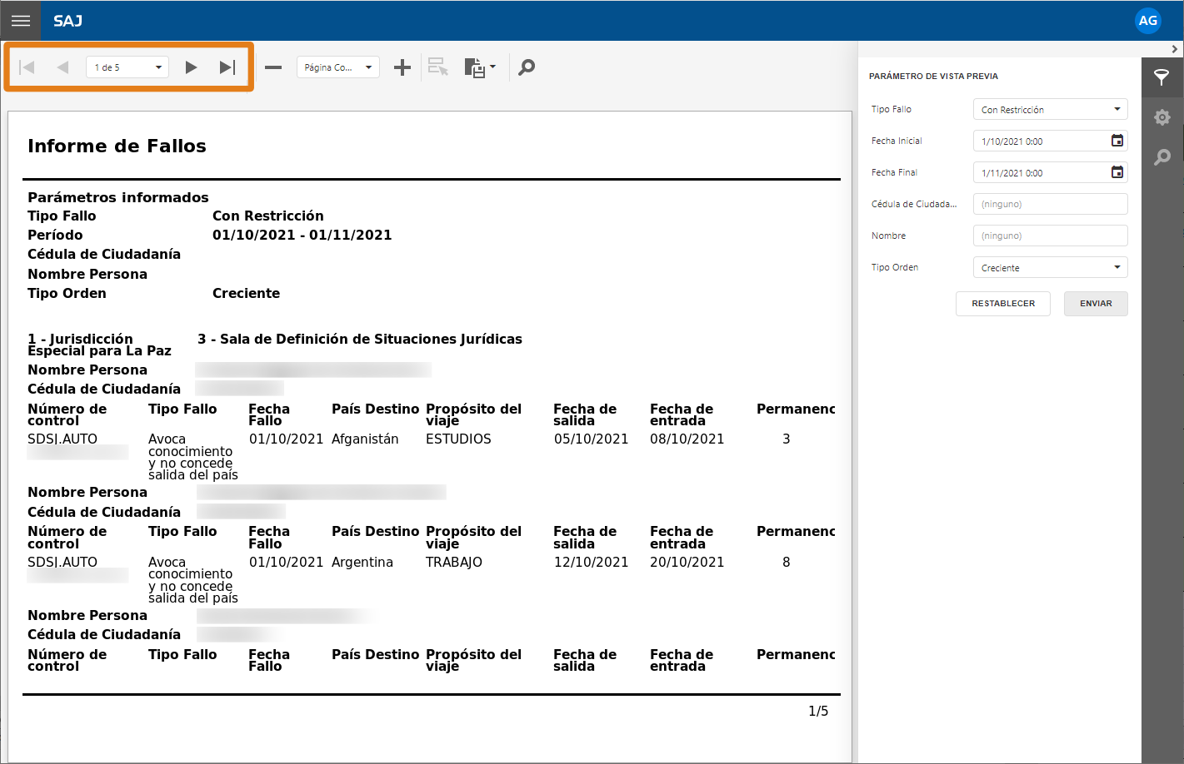Click destination country 'Argentina'

(362, 562)
